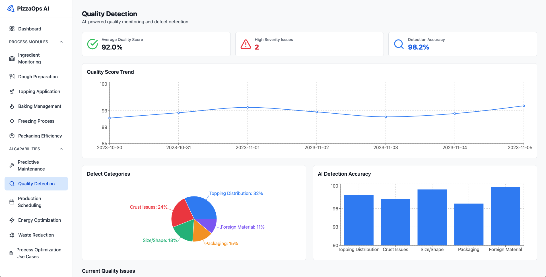Click the Energy Optimization lightning bolt icon
The width and height of the screenshot is (546, 277).
[12, 220]
